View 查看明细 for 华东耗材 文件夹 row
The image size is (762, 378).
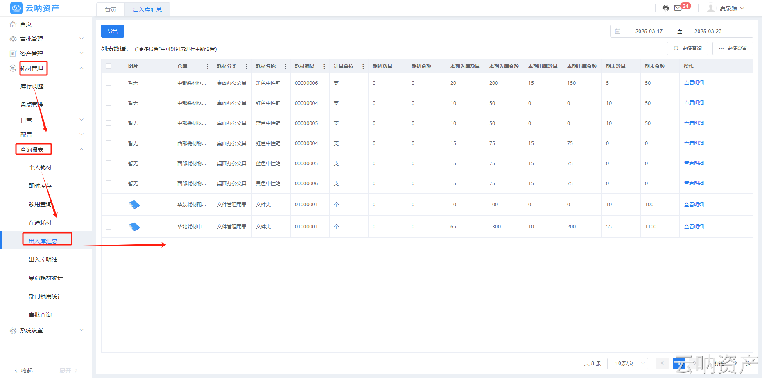pyautogui.click(x=694, y=205)
